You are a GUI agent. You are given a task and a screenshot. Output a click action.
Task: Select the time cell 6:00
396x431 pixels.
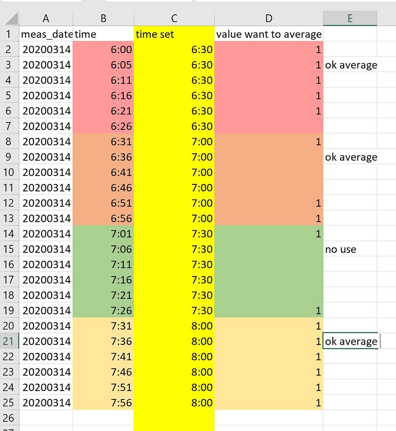click(104, 49)
